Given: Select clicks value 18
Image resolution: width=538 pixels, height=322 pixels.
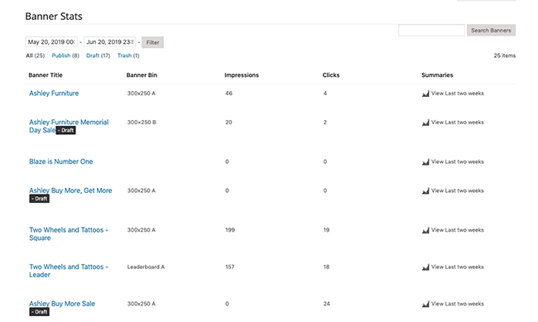Looking at the screenshot, I should click(326, 267).
